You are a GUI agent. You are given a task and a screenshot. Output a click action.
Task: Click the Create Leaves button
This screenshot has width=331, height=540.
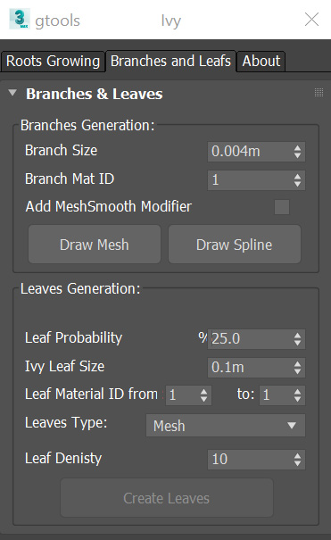167,498
